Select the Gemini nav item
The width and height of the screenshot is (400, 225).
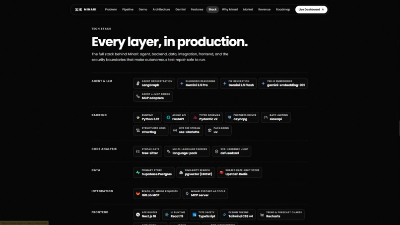point(180,9)
